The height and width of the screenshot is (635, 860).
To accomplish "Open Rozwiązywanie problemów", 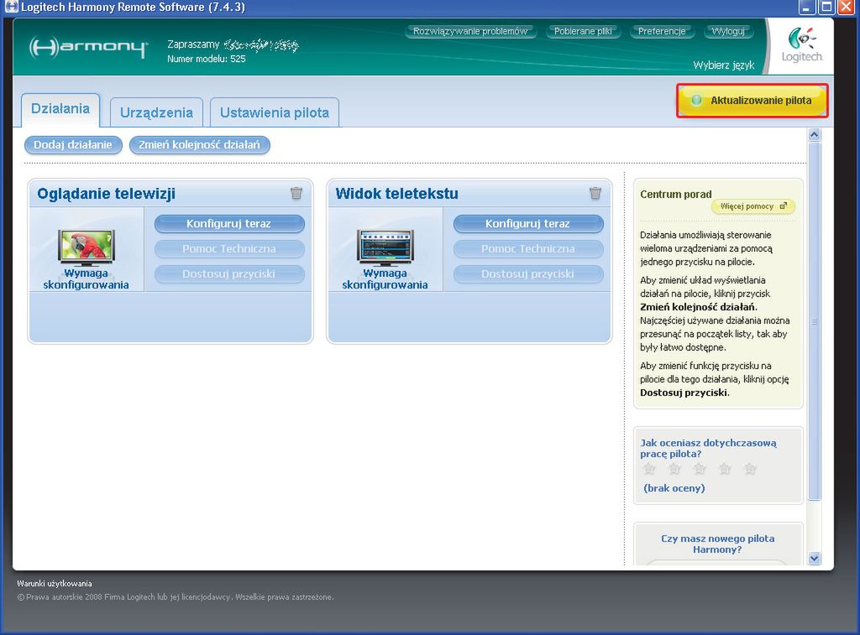I will pos(470,31).
